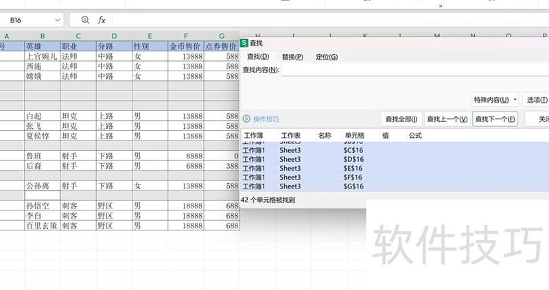549x290 pixels.
Task: Click the WPS S icon in Find dialog
Action: click(244, 43)
